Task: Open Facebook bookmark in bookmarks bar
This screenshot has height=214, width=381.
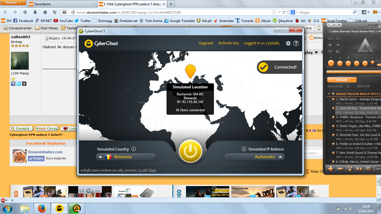Action: (23, 21)
